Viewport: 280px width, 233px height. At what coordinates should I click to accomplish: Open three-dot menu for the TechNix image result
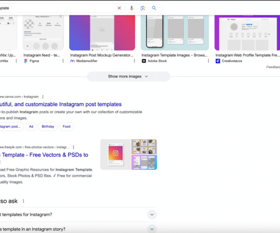[x=16, y=61]
